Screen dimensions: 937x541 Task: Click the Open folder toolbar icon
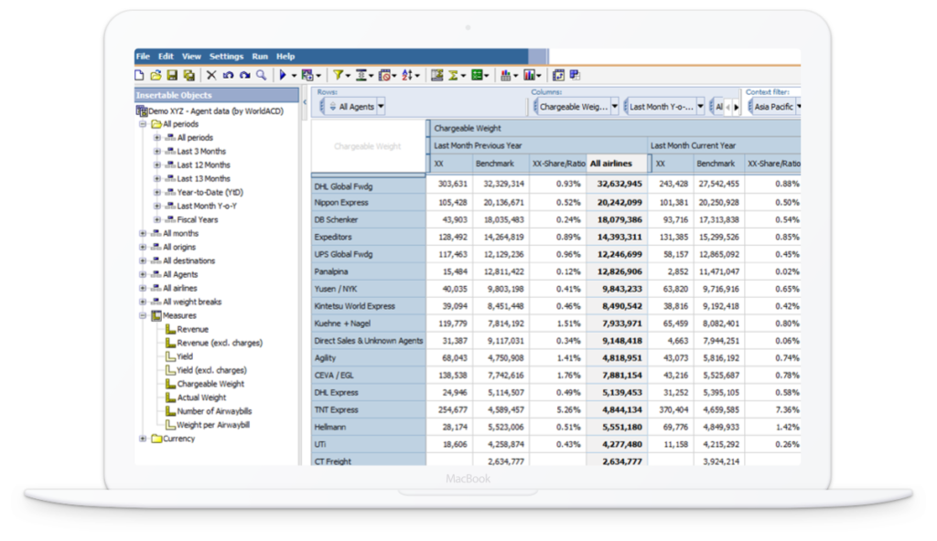click(156, 75)
